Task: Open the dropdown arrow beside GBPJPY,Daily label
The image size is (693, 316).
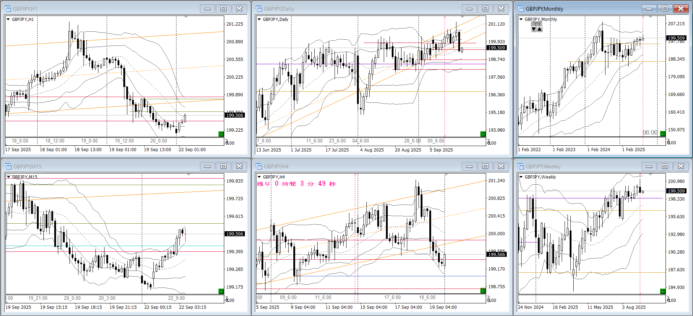Action: (x=259, y=19)
